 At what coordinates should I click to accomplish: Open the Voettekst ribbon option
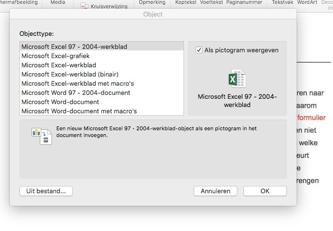coord(211,2)
